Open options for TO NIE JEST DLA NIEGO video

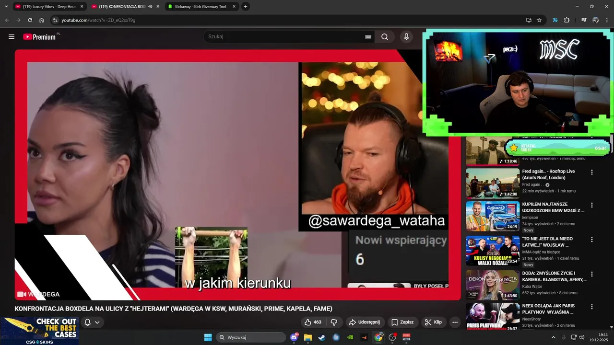591,240
